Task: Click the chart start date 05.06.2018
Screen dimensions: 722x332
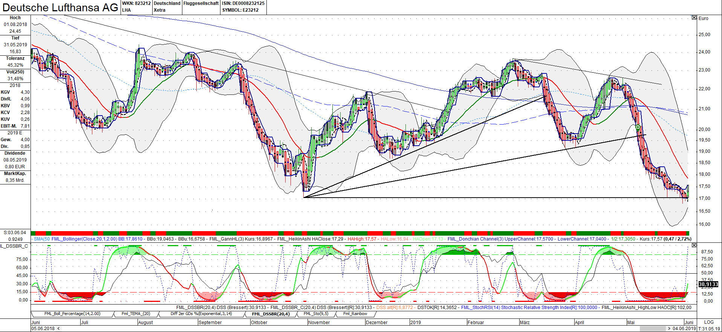Action: click(43, 329)
